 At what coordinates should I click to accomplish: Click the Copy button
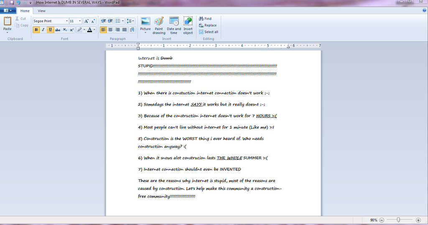pyautogui.click(x=22, y=25)
